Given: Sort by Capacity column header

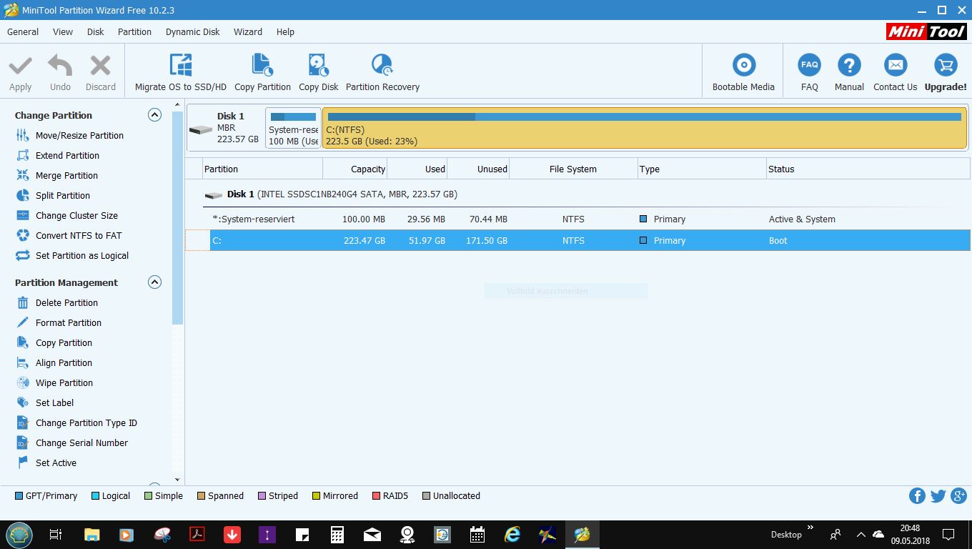Looking at the screenshot, I should click(354, 169).
